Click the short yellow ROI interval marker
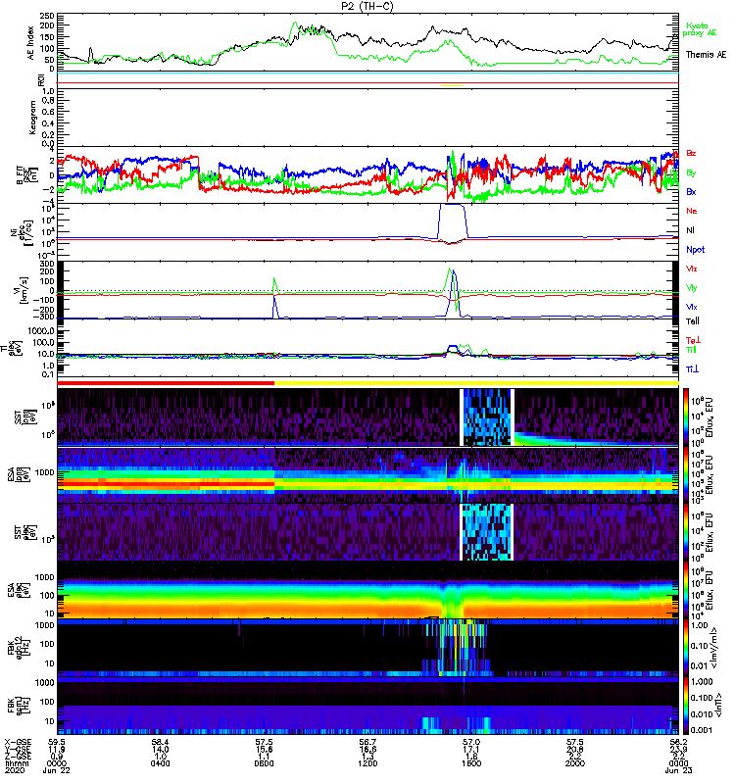735x784 pixels. [453, 86]
